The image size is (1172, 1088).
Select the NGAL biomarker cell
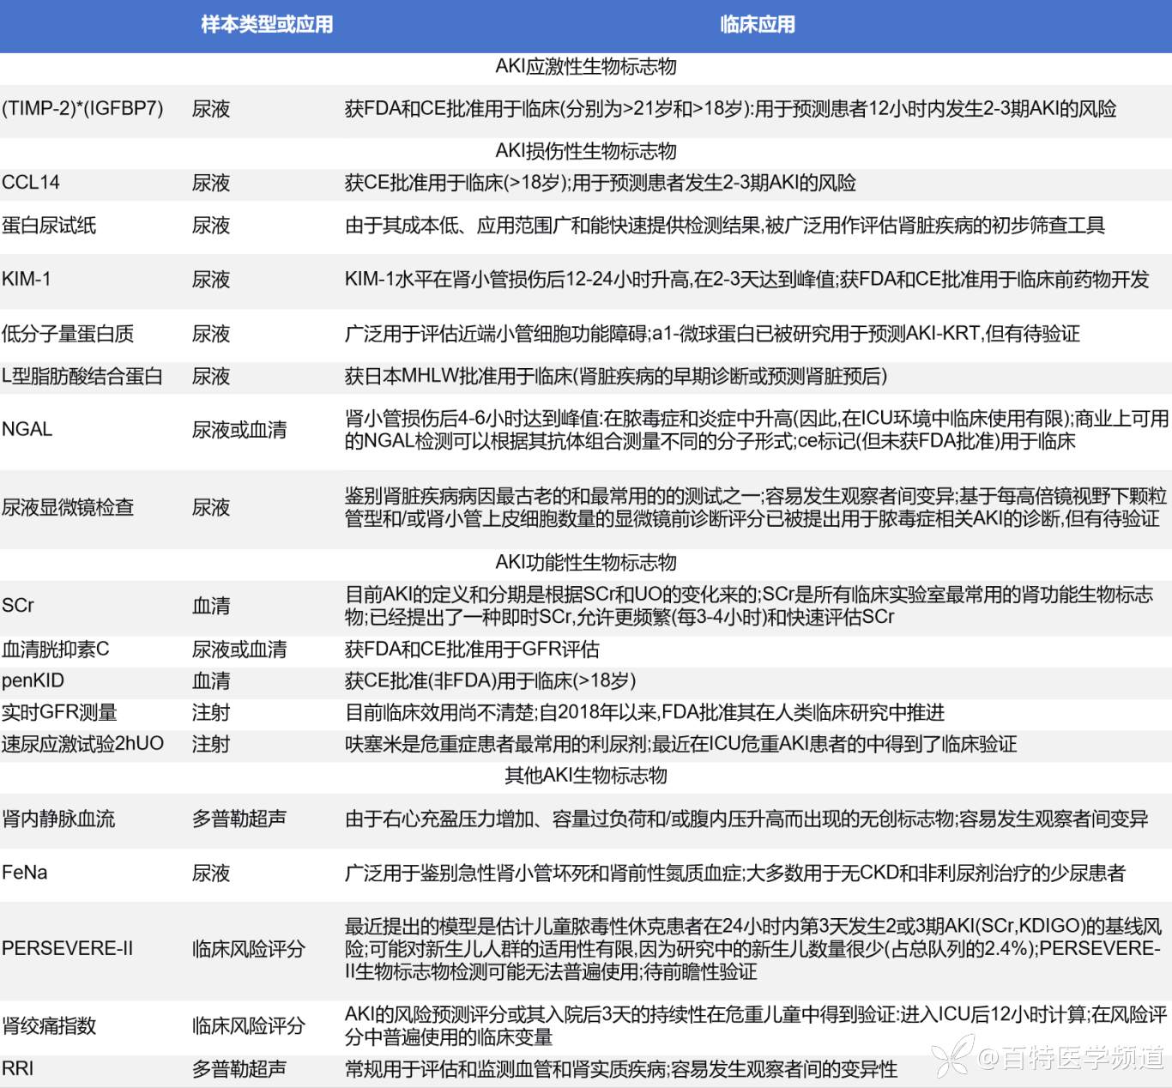pos(27,429)
